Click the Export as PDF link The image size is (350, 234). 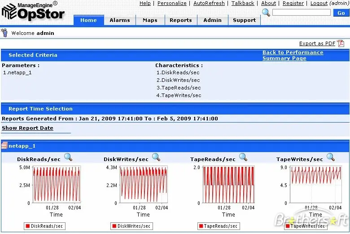click(317, 43)
